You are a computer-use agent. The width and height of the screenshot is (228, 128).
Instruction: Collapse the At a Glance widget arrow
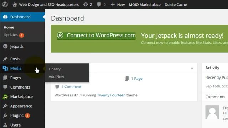click(192, 68)
